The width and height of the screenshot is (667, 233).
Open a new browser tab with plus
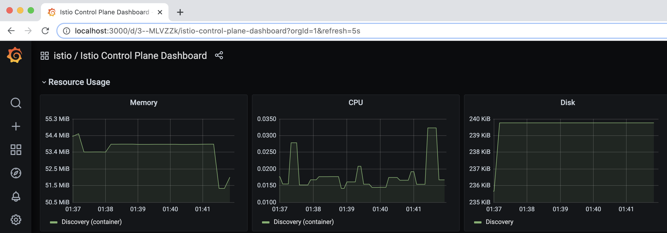click(180, 12)
